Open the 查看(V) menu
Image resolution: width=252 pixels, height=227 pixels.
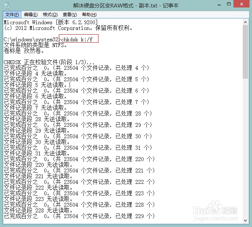70,15
